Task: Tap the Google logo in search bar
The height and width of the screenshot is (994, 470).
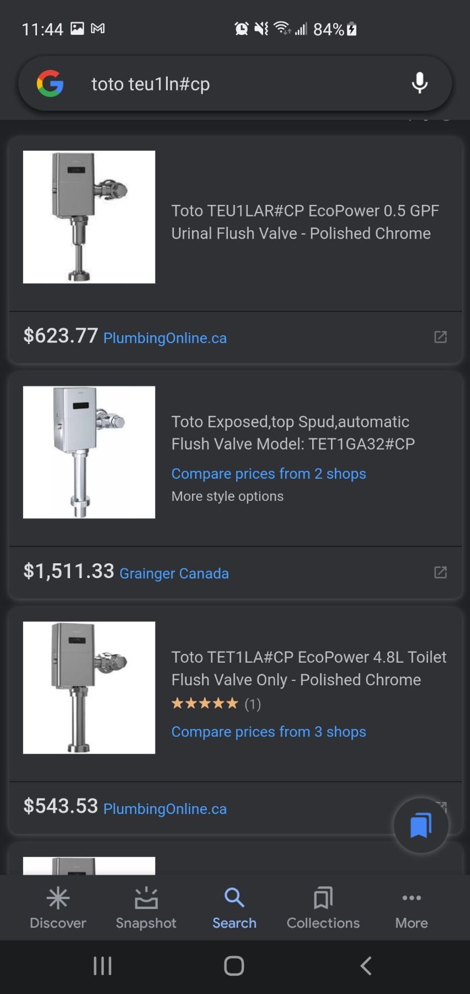Action: [x=50, y=83]
